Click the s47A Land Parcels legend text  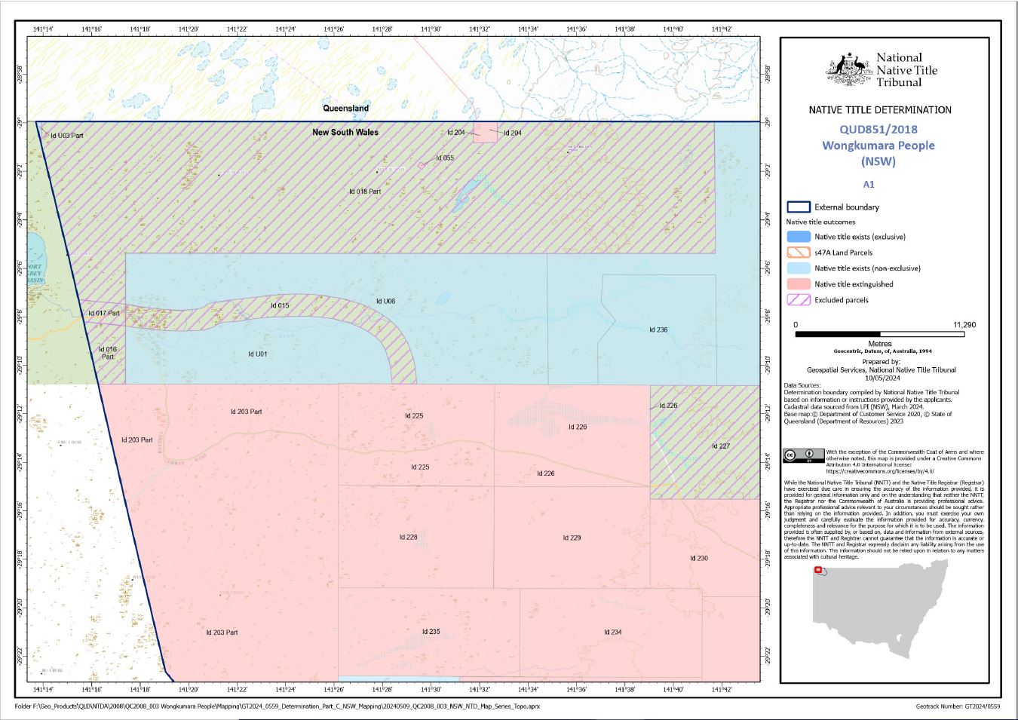click(843, 253)
